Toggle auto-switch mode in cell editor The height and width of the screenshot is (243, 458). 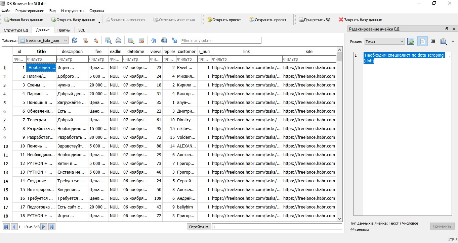[411, 42]
